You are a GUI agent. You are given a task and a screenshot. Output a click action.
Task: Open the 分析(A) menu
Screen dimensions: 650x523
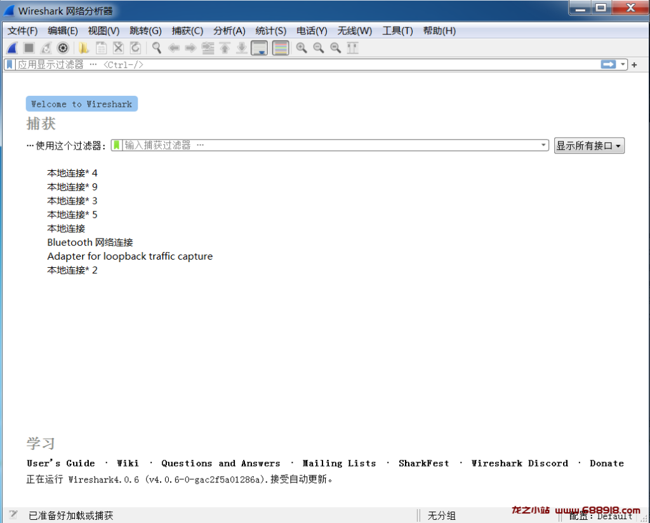[229, 31]
